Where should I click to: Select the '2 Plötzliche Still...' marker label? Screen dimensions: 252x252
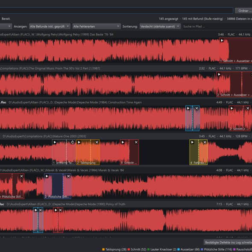coord(57,197)
